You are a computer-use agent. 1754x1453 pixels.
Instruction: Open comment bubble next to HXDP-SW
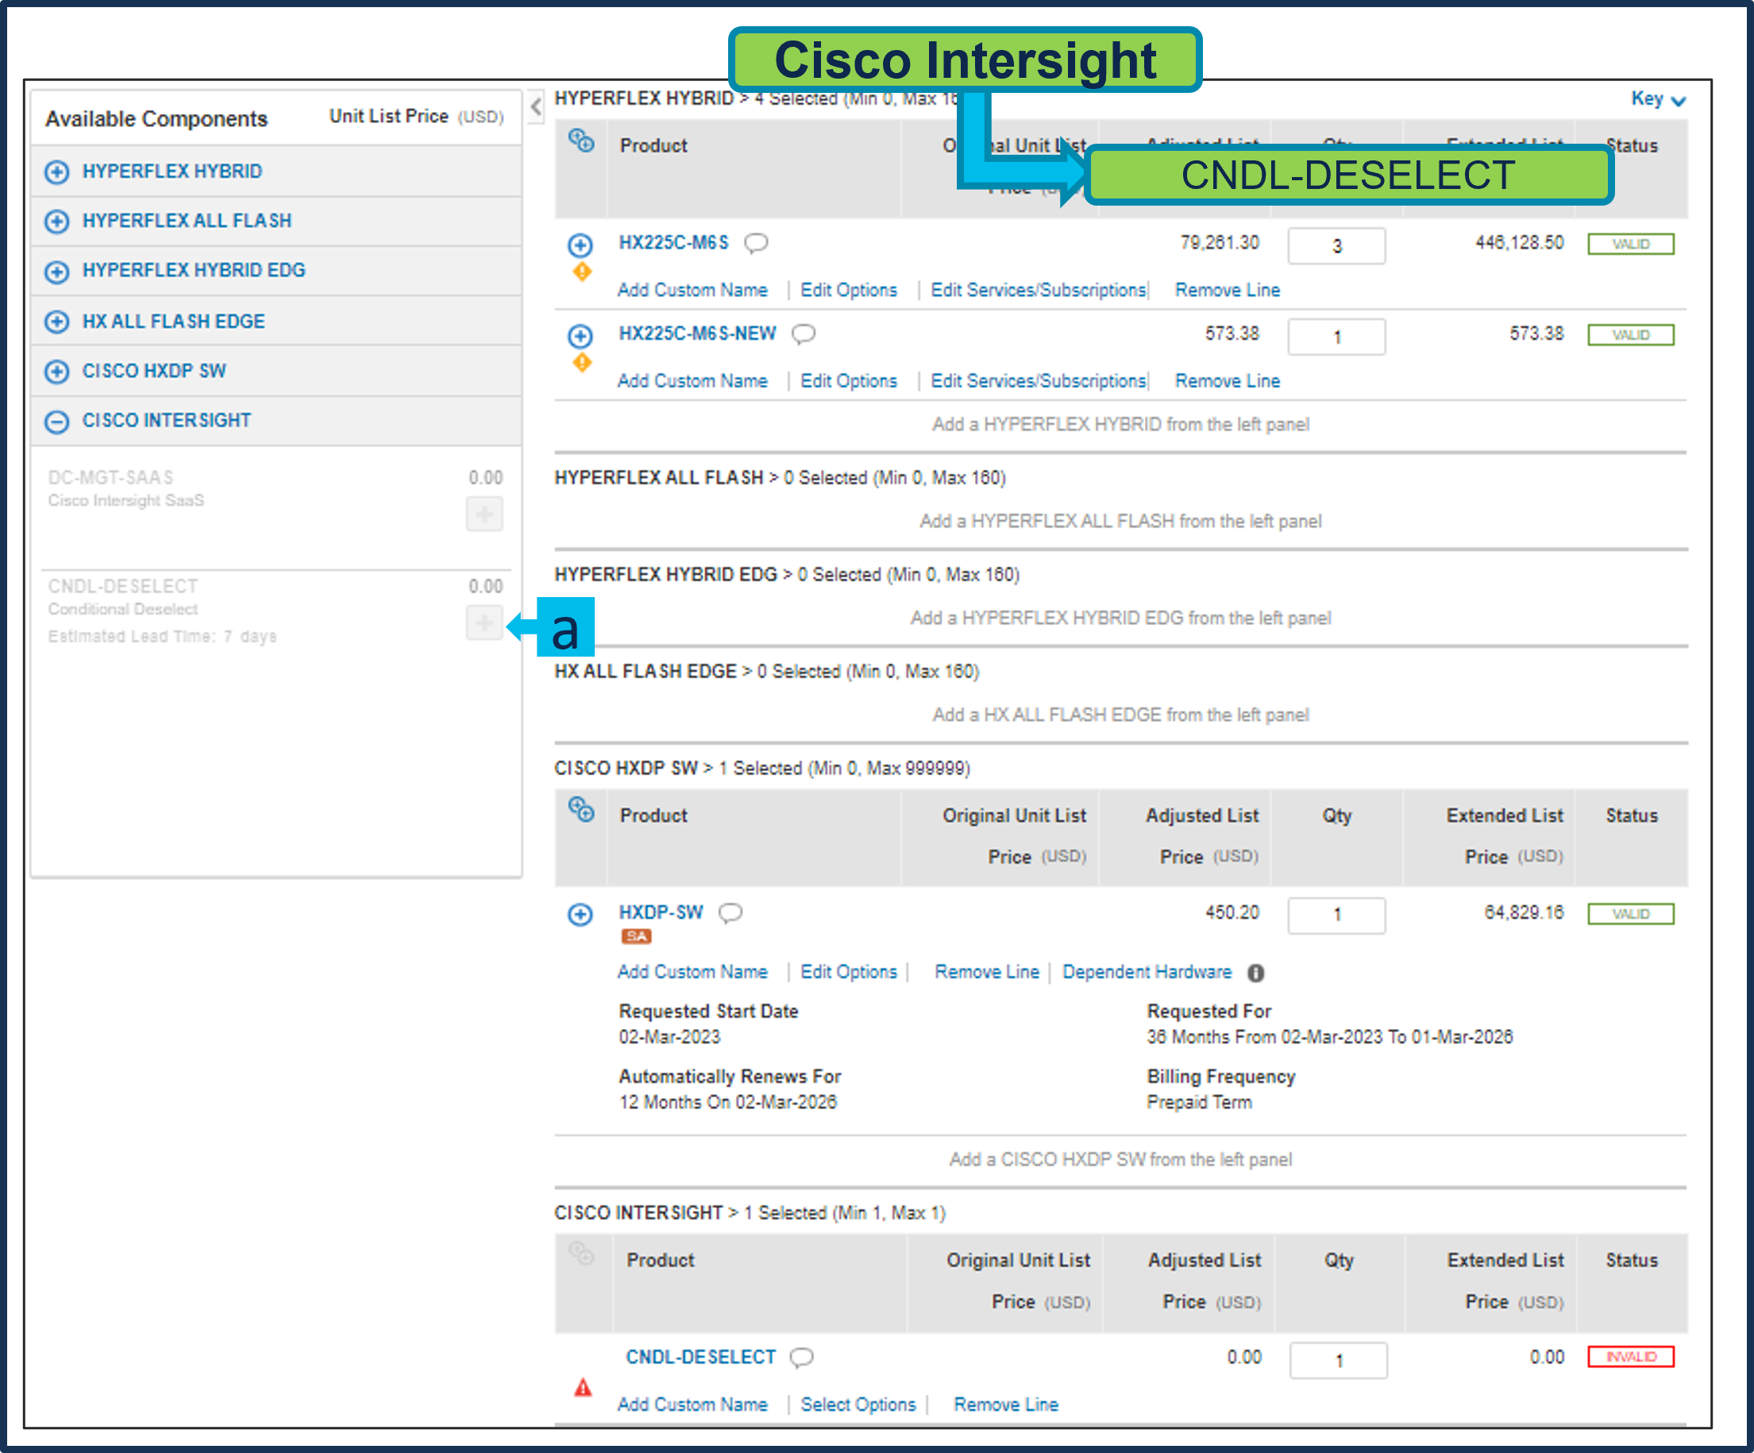pyautogui.click(x=730, y=913)
